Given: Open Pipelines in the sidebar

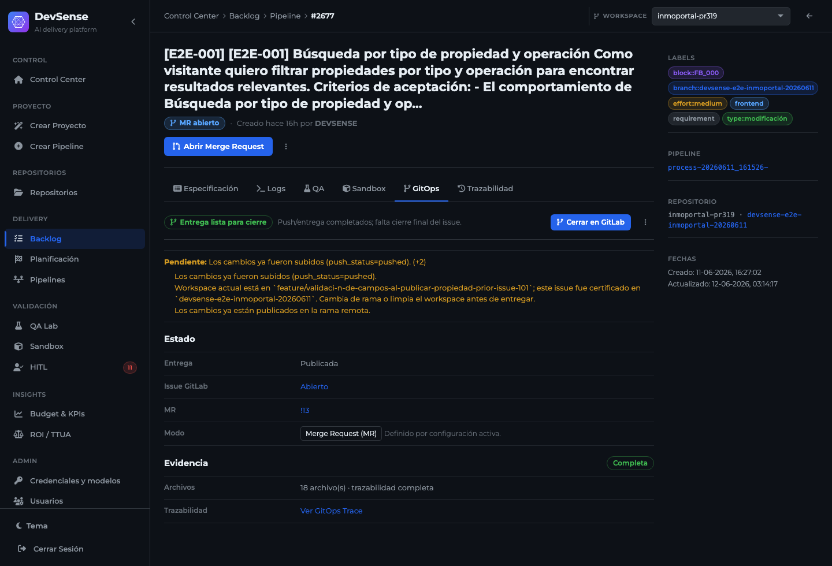Looking at the screenshot, I should coord(75,280).
